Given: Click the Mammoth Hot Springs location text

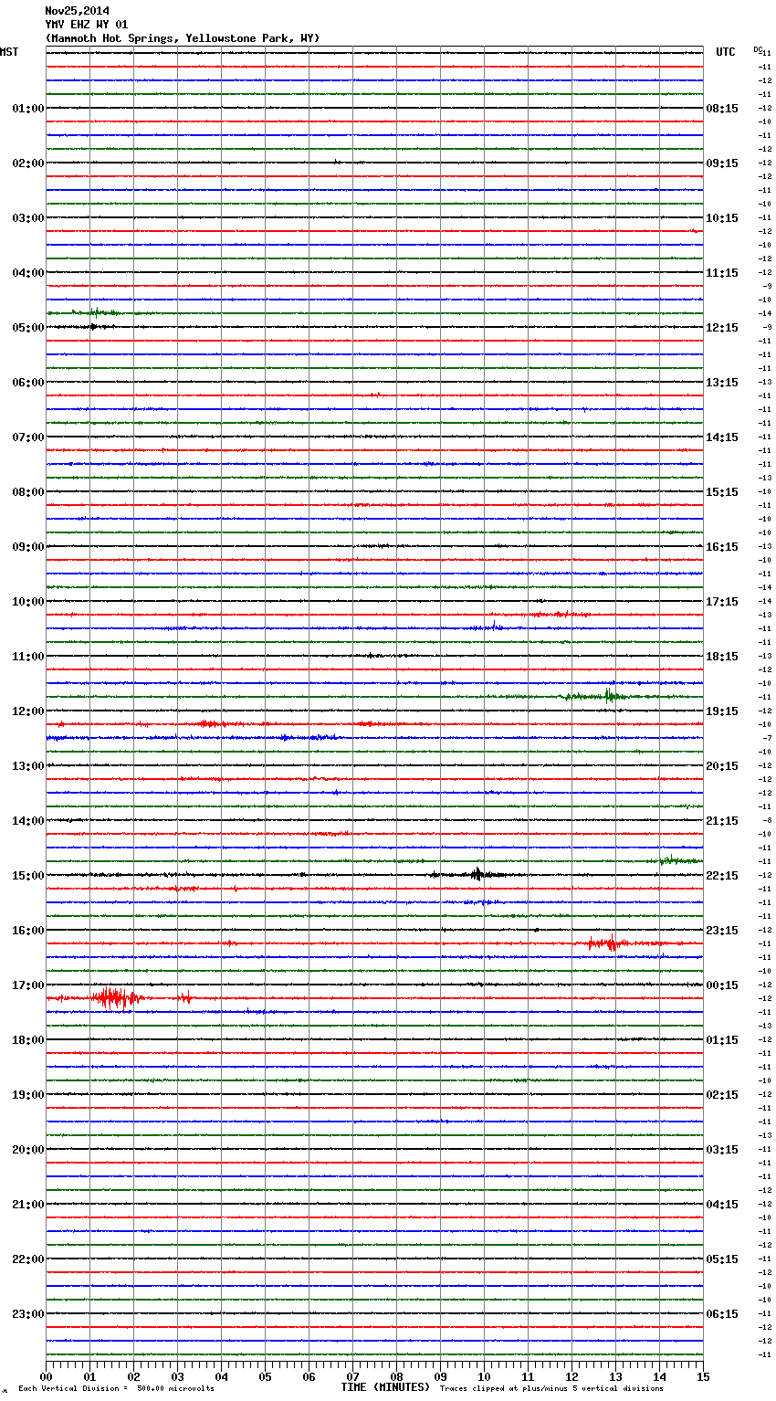Looking at the screenshot, I should (183, 38).
